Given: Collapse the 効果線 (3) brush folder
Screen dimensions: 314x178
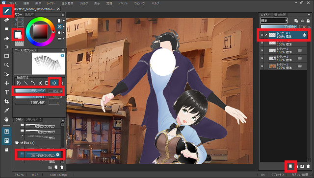Looking at the screenshot, I should (17, 143).
